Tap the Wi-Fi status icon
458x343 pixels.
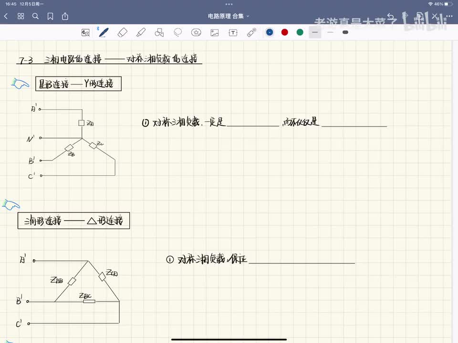coord(430,4)
